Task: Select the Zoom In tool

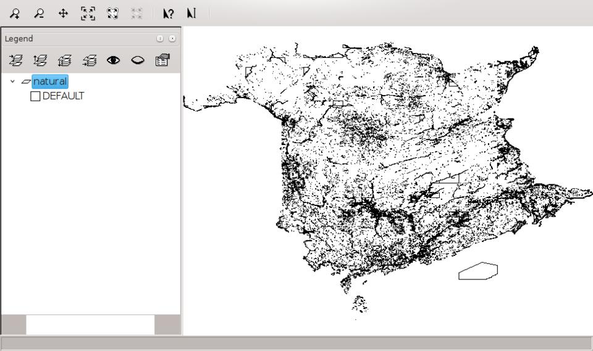Action: 15,14
